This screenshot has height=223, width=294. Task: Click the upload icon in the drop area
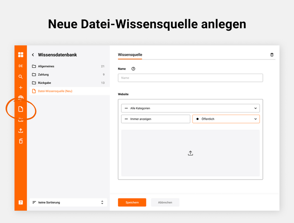point(191,153)
